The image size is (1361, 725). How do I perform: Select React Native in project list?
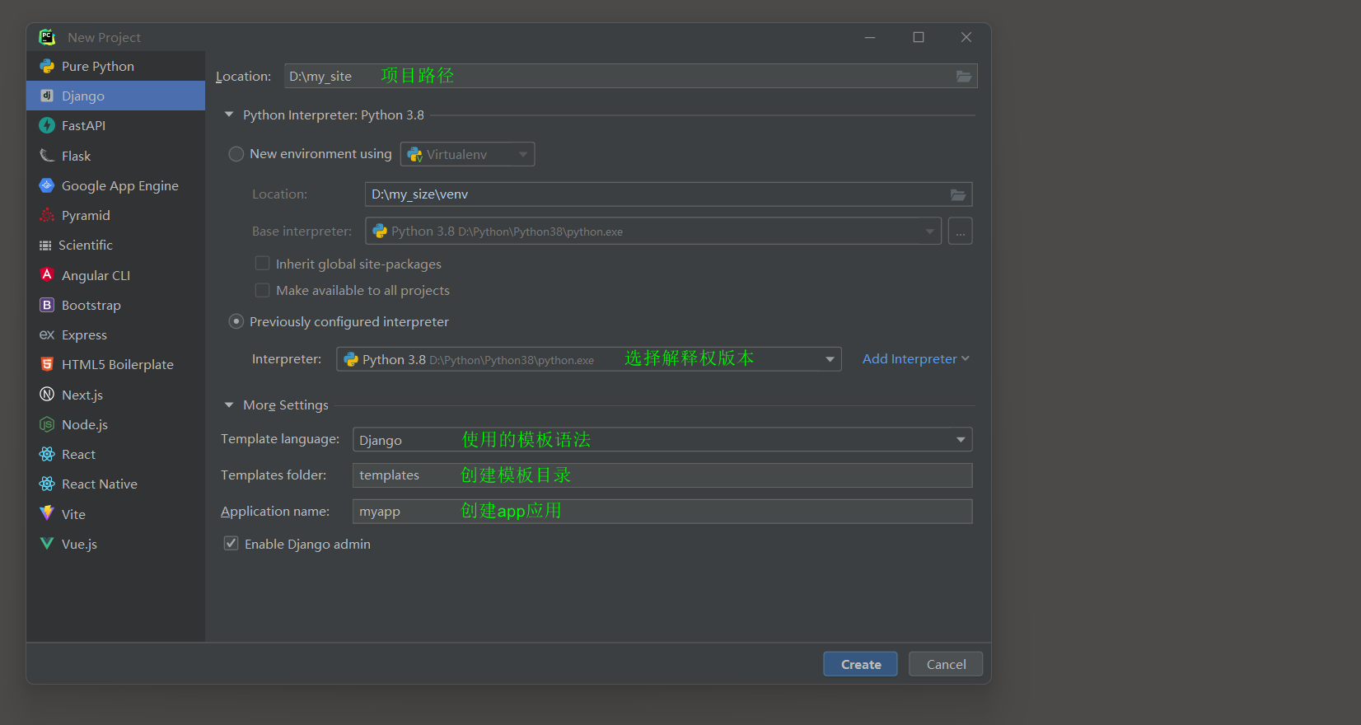point(116,484)
